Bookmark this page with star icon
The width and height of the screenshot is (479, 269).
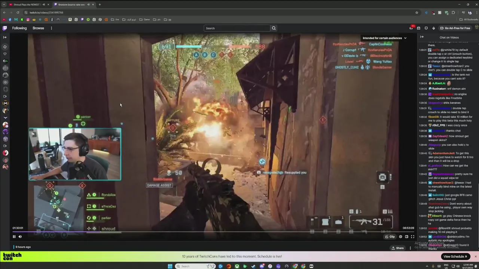417,12
